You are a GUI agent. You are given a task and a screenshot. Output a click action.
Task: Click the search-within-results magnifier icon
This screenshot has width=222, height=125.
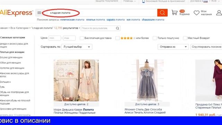(x=118, y=28)
